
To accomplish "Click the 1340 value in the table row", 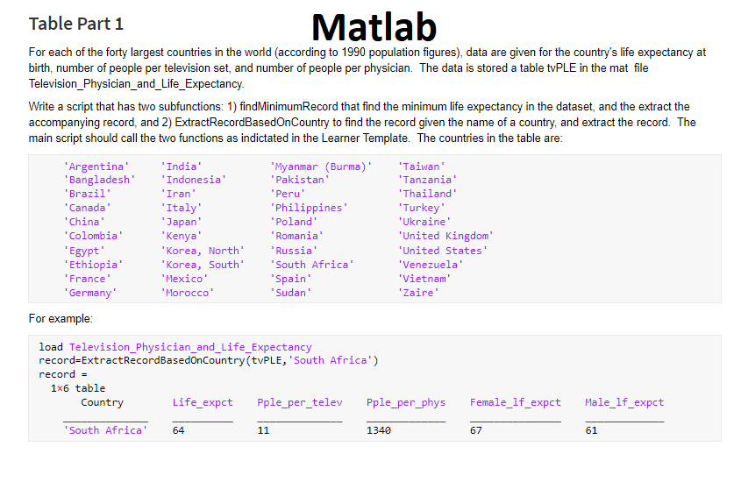I will [x=379, y=430].
